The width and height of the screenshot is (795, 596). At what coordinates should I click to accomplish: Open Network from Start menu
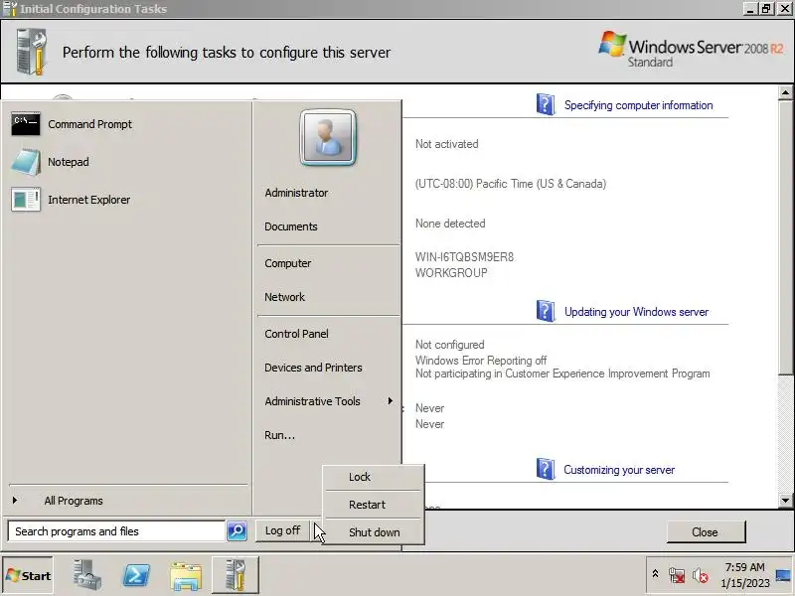pos(284,297)
